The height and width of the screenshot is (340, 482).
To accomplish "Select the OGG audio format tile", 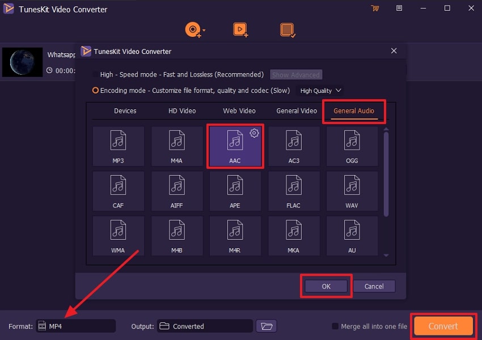I will pos(352,146).
